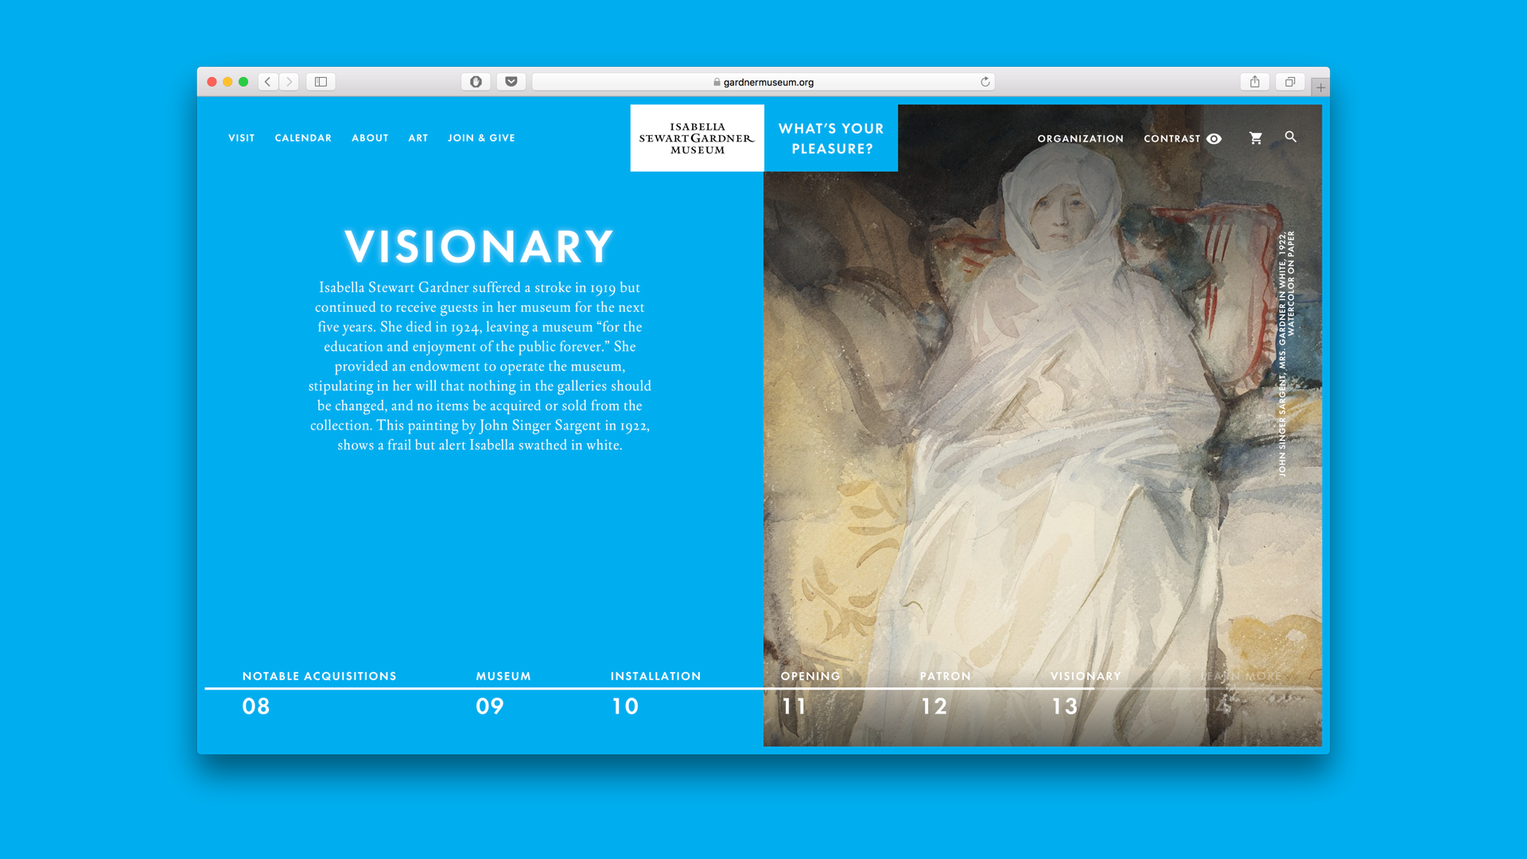The width and height of the screenshot is (1527, 859).
Task: Click the Isabella Stewart Gardner Museum logo
Action: 697,138
